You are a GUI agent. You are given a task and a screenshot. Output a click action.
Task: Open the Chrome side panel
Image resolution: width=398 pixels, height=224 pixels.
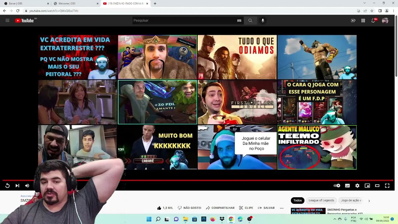380,11
